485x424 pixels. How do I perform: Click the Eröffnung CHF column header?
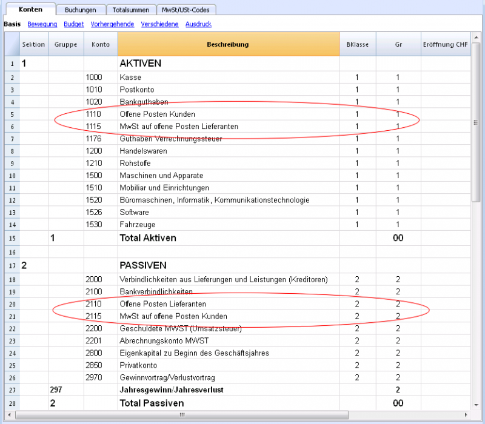pyautogui.click(x=446, y=44)
